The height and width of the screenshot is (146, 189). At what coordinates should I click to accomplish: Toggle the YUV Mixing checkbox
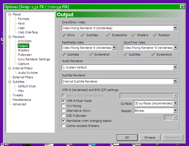[x=63, y=106]
